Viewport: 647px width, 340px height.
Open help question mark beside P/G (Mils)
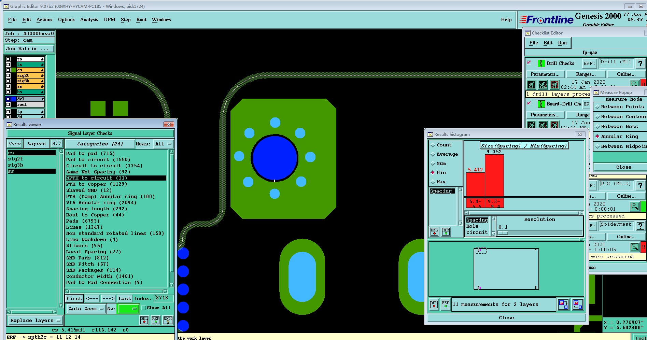click(641, 185)
